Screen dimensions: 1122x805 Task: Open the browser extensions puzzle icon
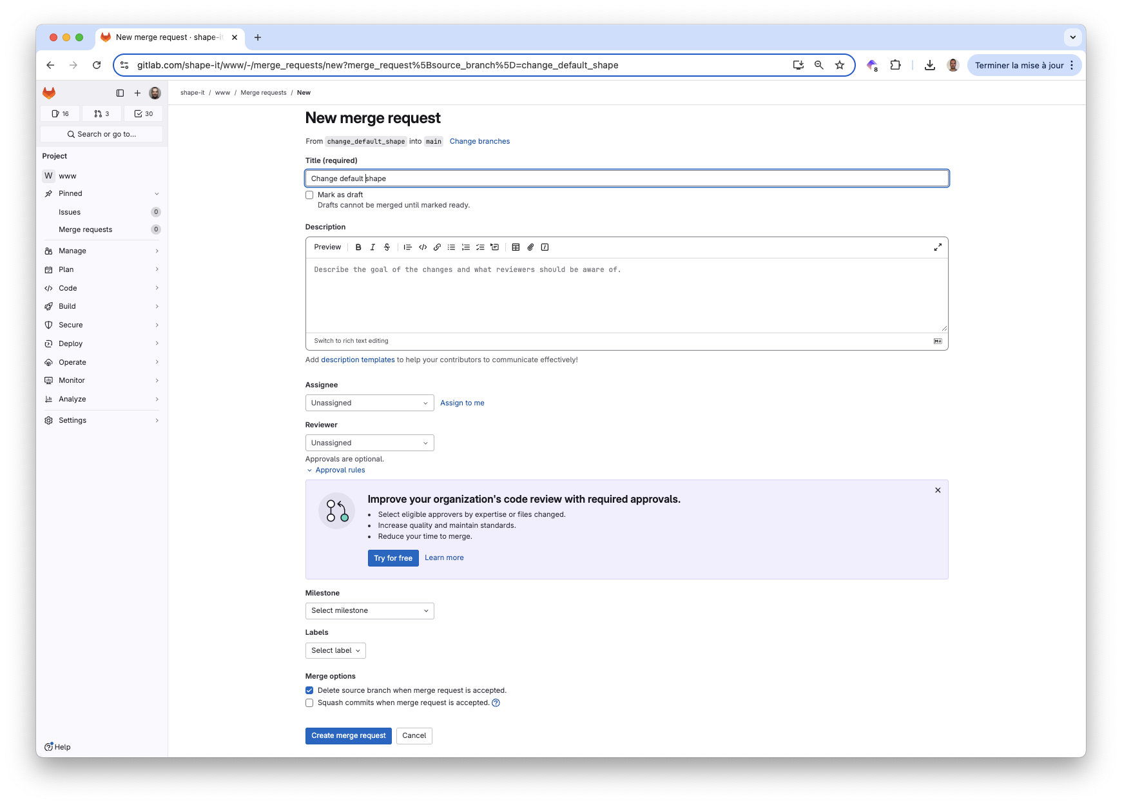pos(895,65)
